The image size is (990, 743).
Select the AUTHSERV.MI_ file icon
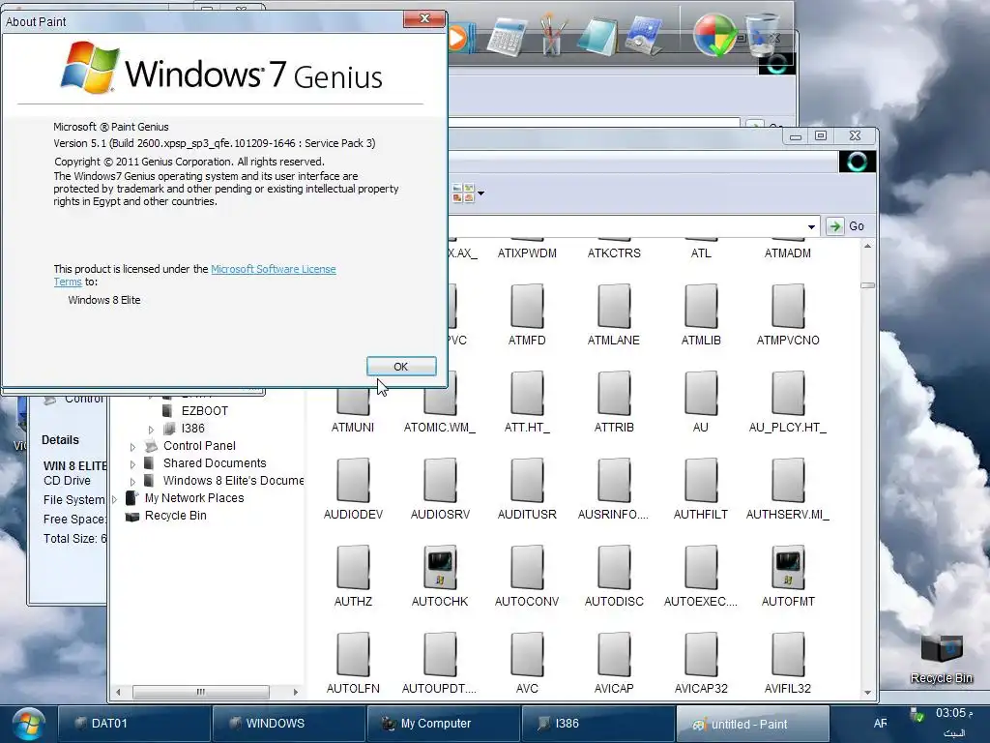click(x=788, y=480)
